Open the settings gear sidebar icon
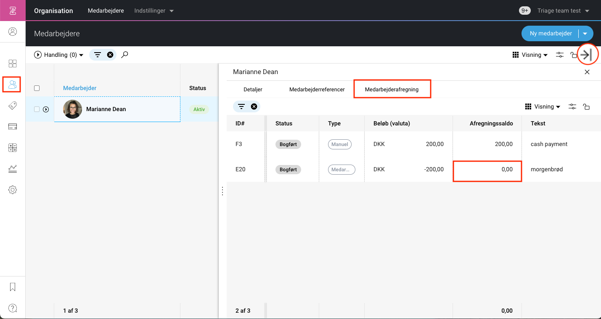This screenshot has width=601, height=319. (13, 190)
